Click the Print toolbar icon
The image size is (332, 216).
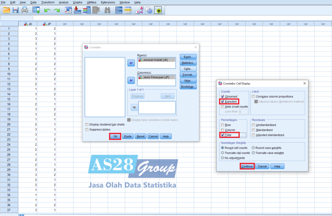tap(25, 10)
